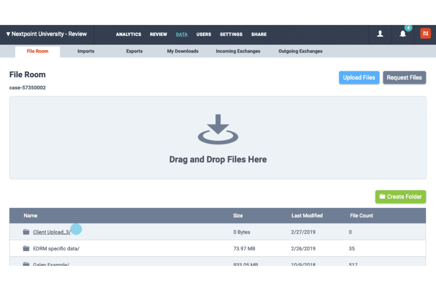Image resolution: width=436 pixels, height=291 pixels.
Task: Click the 2/26/2019 date cell
Action: click(303, 249)
